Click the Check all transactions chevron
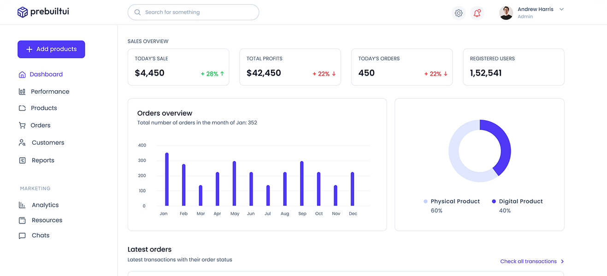The width and height of the screenshot is (607, 276). [x=562, y=261]
